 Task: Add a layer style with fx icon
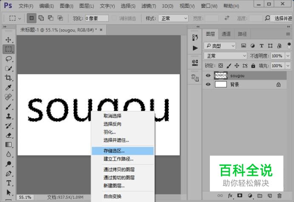(x=230, y=196)
